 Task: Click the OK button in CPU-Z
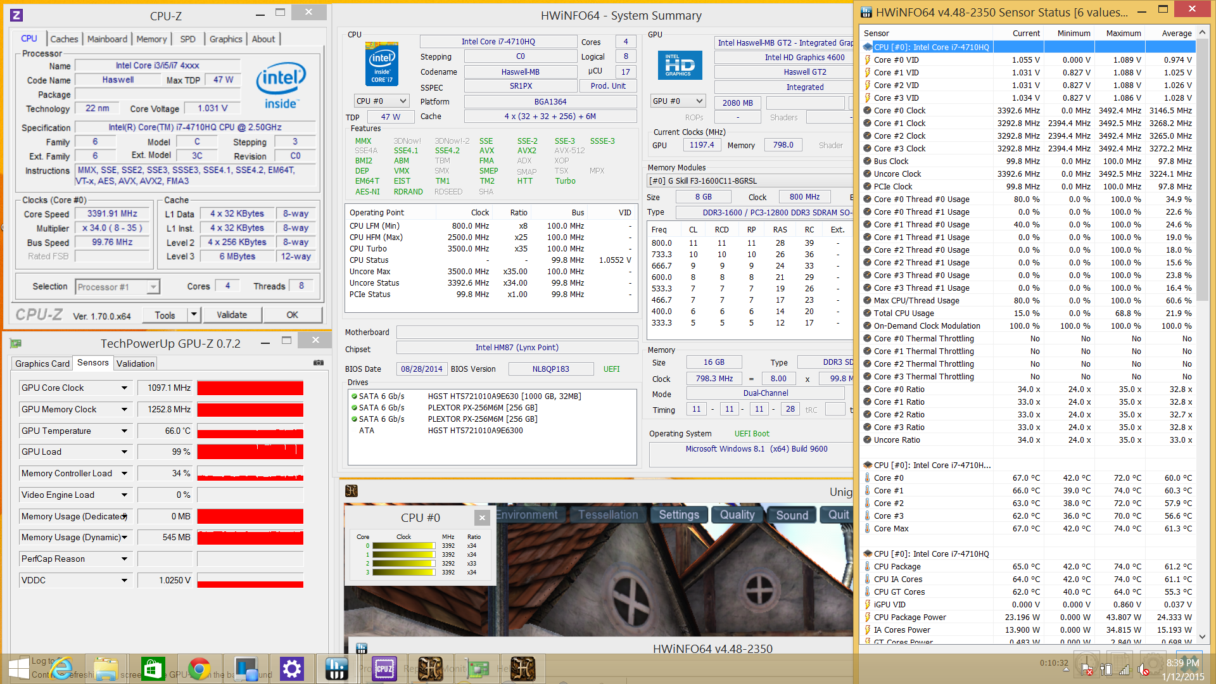(292, 315)
